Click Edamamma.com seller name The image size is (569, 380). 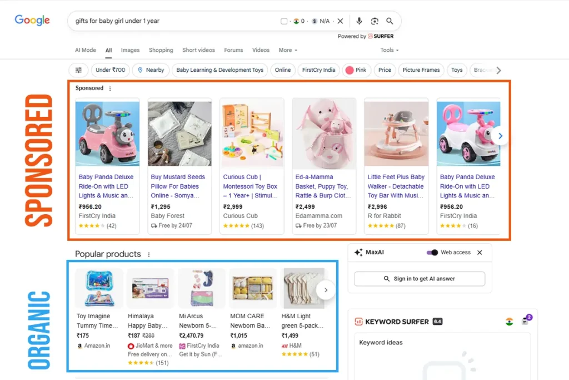click(x=318, y=216)
